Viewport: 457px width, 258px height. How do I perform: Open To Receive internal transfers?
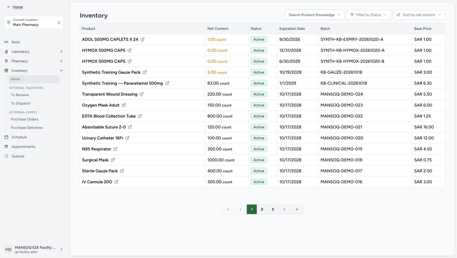click(x=20, y=95)
